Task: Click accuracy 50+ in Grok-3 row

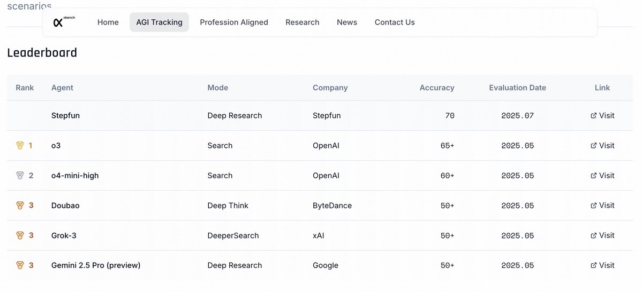Action: [x=448, y=235]
